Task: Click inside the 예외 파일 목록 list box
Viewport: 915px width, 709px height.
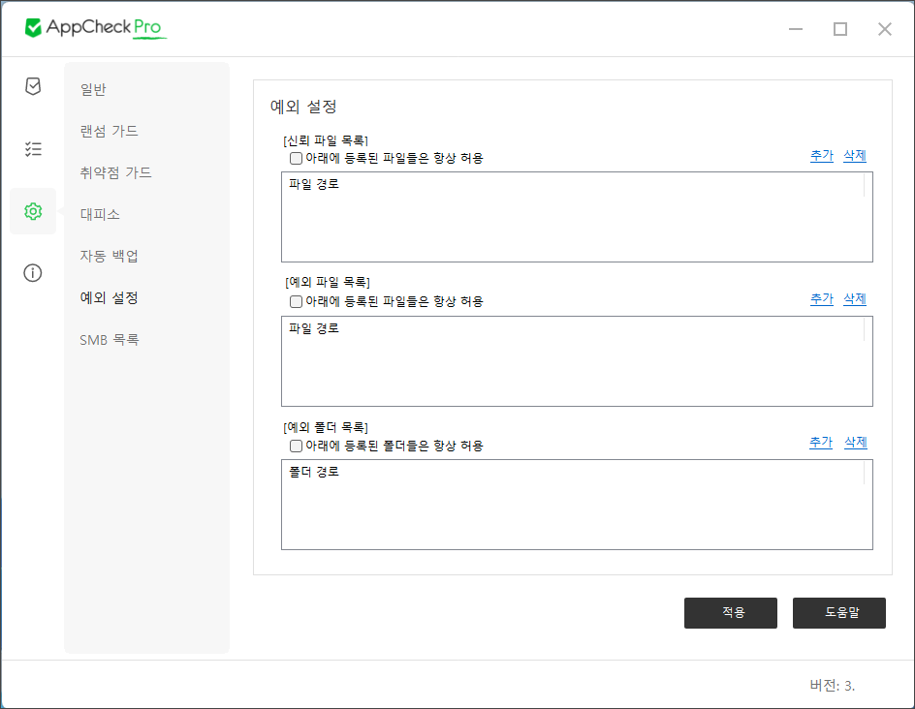Action: tap(576, 368)
